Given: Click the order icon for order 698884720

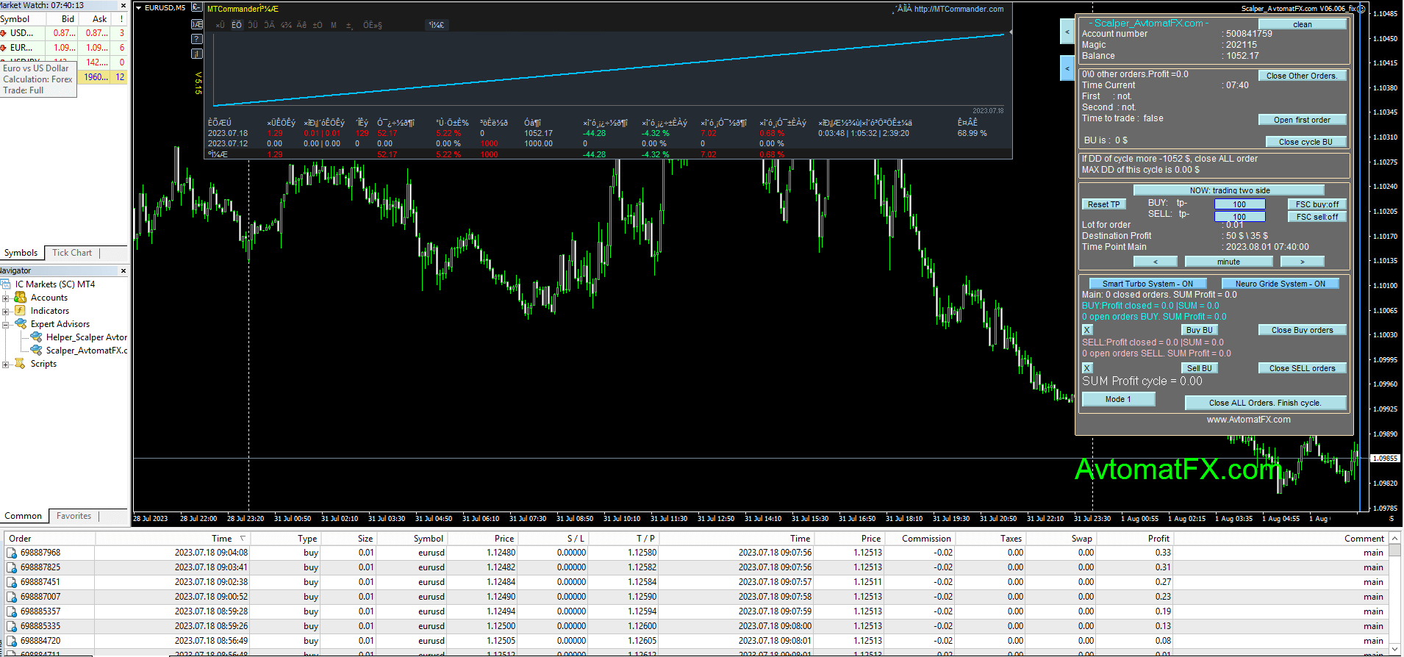Looking at the screenshot, I should [x=12, y=641].
